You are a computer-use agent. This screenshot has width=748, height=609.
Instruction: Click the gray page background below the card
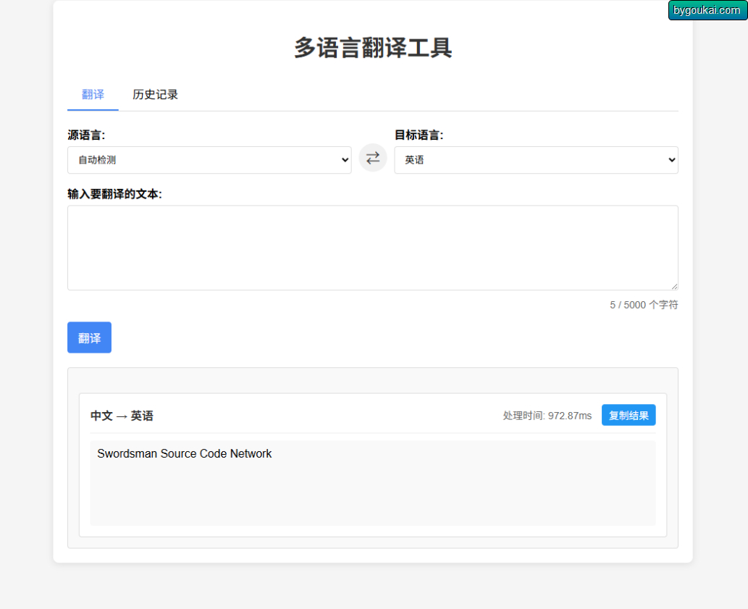pyautogui.click(x=372, y=587)
